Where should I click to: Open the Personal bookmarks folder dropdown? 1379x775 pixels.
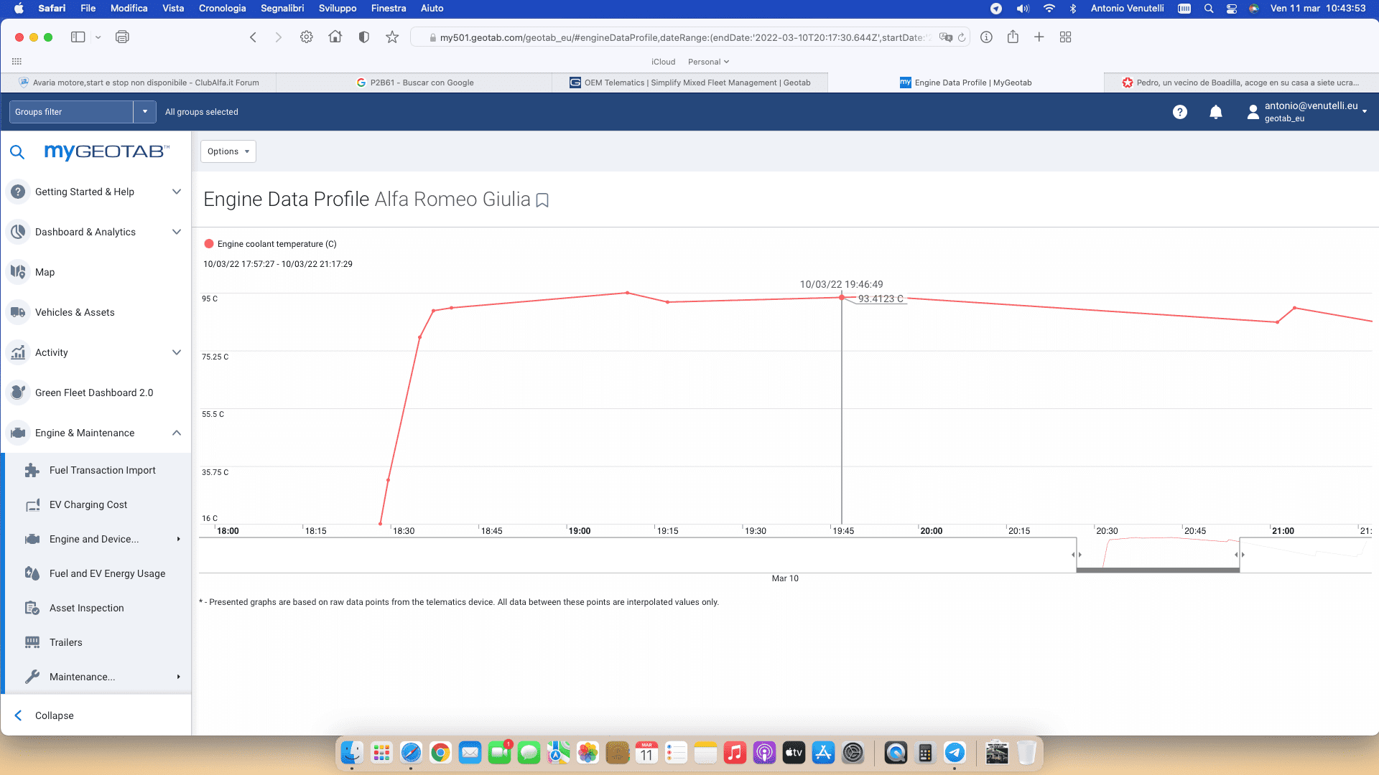pyautogui.click(x=708, y=62)
